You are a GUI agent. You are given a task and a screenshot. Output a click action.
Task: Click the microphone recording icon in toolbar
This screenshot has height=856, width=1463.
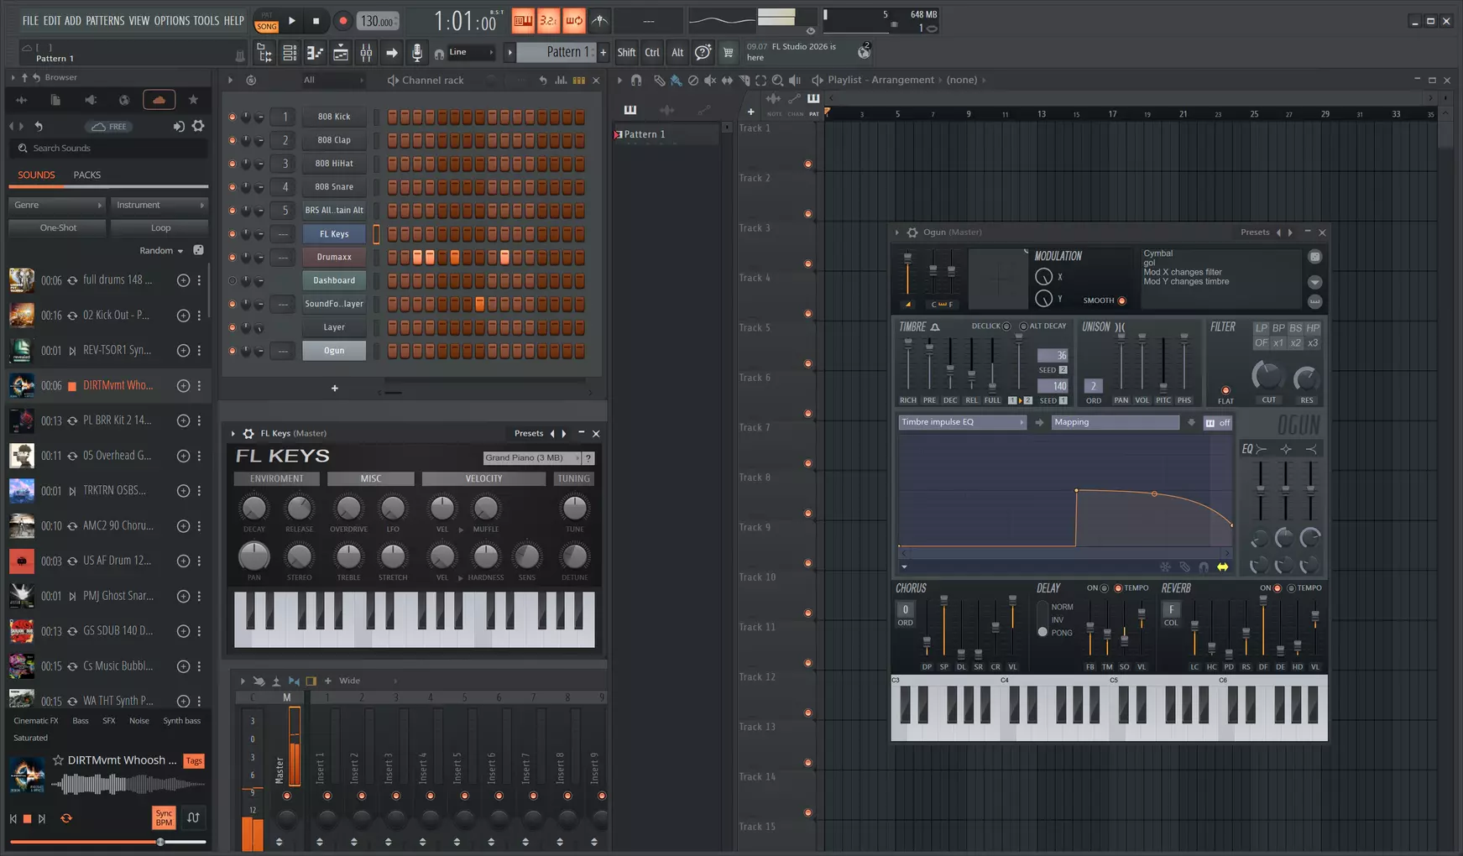(416, 53)
